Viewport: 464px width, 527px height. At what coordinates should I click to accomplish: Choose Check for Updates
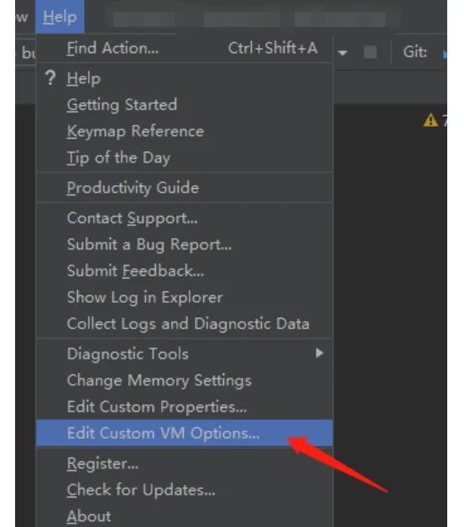tap(185, 490)
